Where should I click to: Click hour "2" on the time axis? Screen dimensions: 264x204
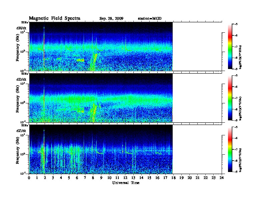pyautogui.click(x=45, y=178)
